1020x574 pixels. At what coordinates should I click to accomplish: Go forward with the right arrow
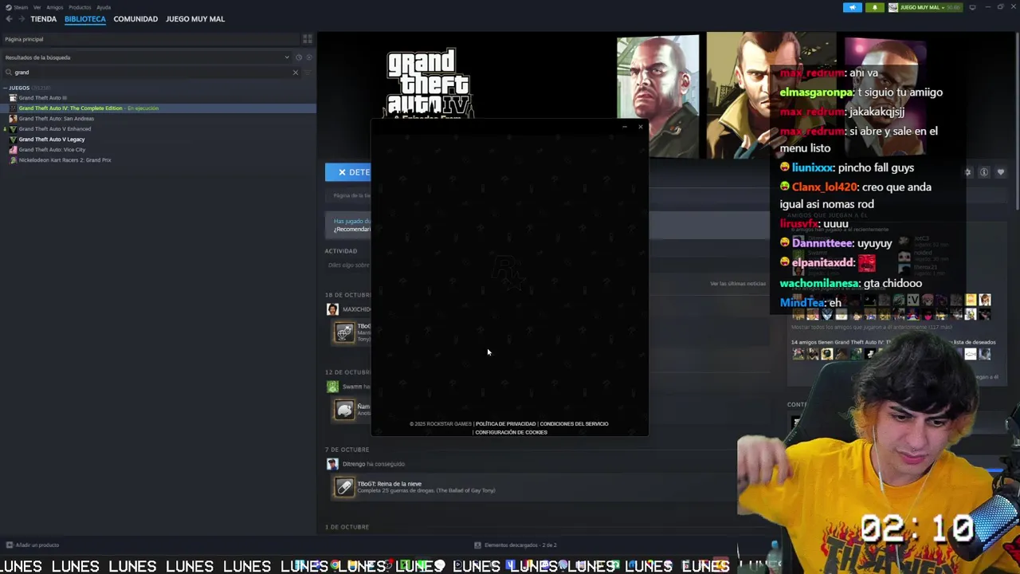click(20, 19)
